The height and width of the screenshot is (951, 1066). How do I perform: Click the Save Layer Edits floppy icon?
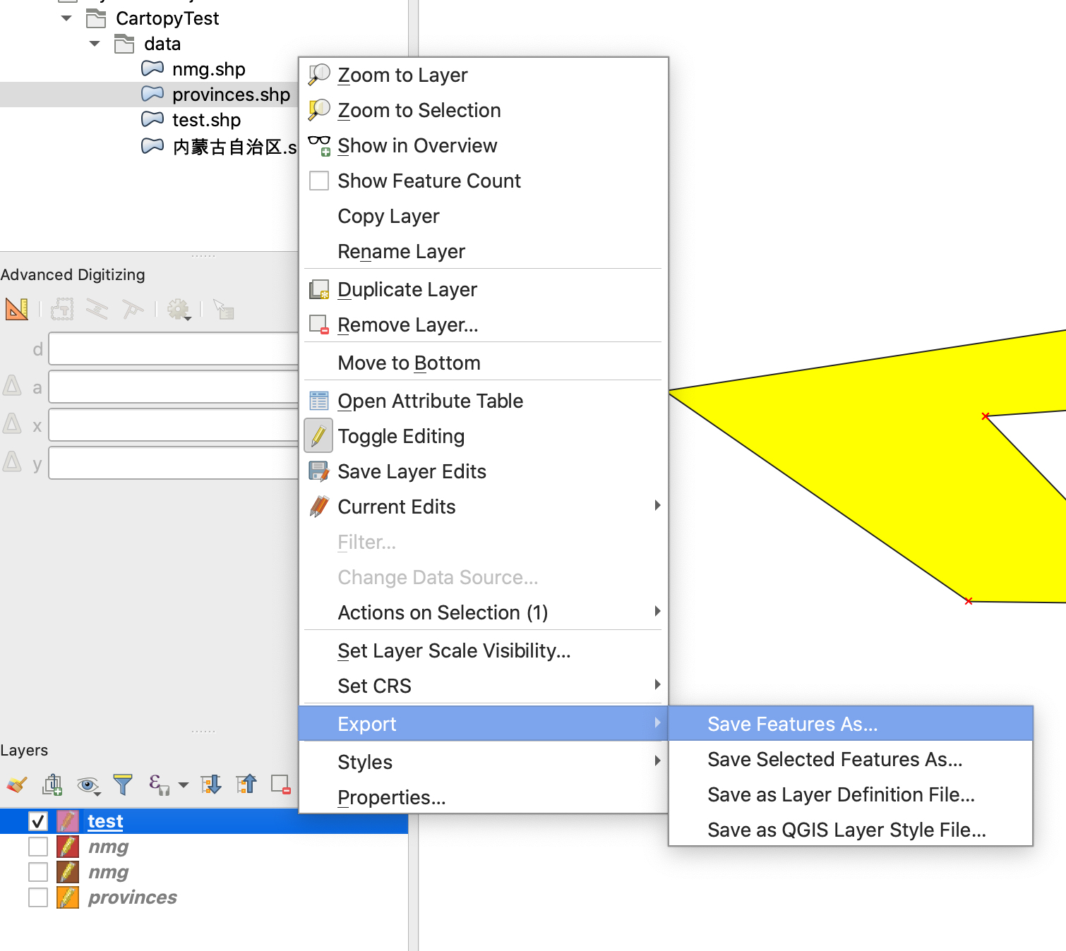(319, 471)
